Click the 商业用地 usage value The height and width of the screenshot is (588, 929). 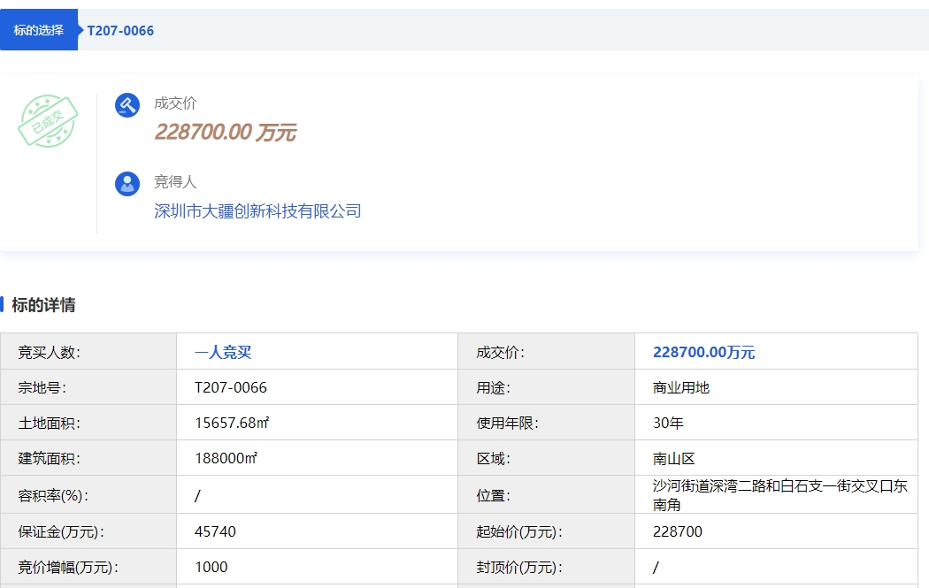681,387
